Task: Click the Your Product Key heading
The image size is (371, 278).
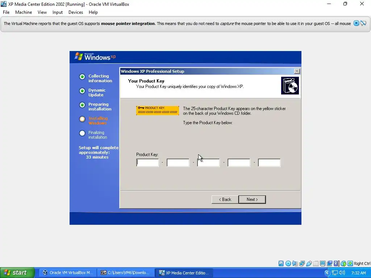Action: pos(146,81)
